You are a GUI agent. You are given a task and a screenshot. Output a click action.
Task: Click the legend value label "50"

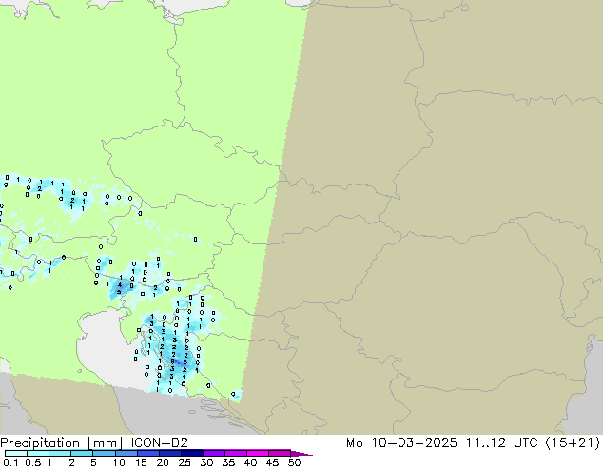coord(295,462)
